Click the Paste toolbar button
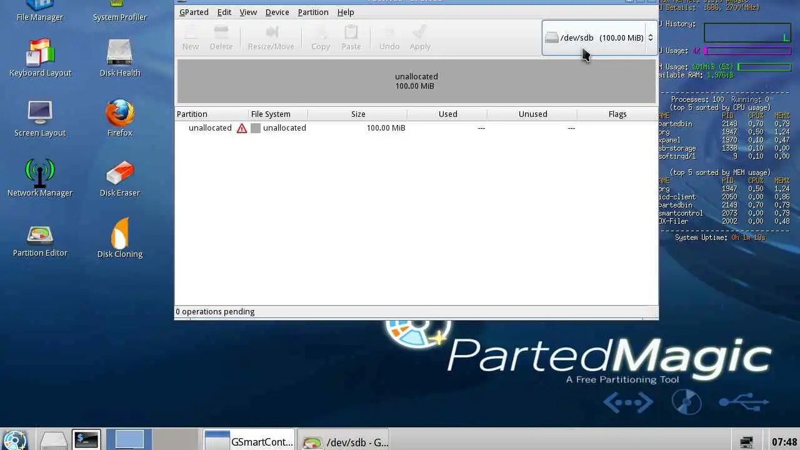Viewport: 800px width, 450px height. (351, 38)
